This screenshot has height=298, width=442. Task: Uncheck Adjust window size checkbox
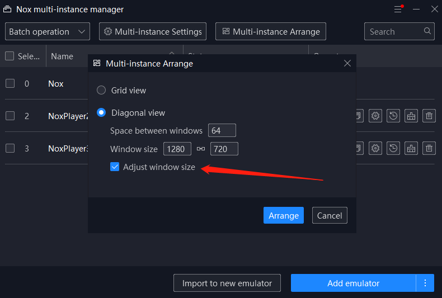[115, 167]
